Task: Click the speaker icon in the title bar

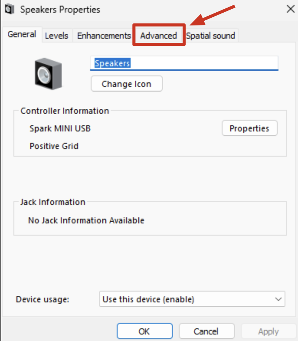Action: pyautogui.click(x=9, y=9)
